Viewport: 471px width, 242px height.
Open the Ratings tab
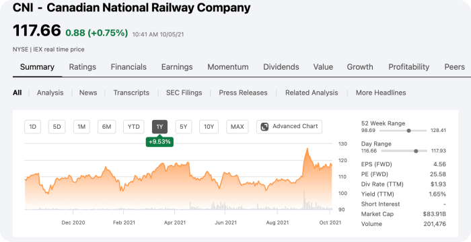point(83,67)
